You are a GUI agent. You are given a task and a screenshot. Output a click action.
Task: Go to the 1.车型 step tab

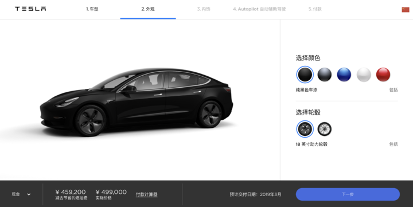click(92, 9)
